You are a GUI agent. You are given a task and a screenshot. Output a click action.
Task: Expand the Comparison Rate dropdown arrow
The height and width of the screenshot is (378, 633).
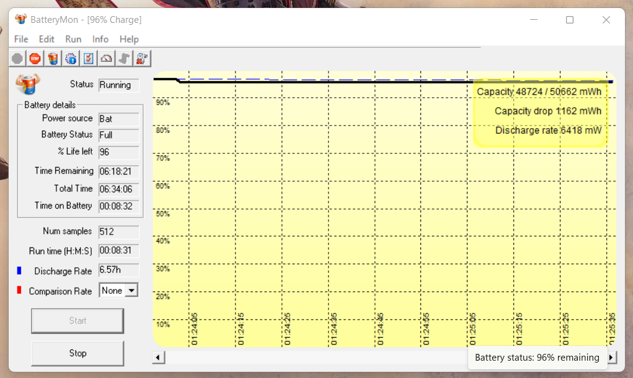131,291
